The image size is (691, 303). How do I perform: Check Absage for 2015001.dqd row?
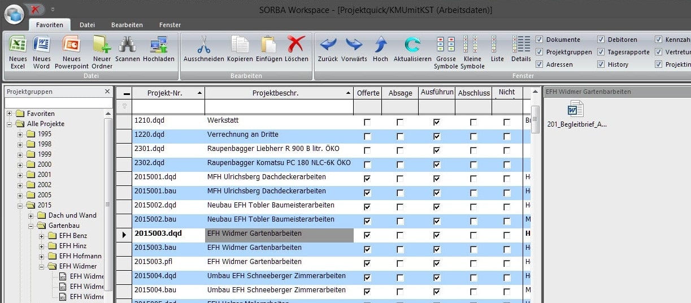pyautogui.click(x=400, y=179)
